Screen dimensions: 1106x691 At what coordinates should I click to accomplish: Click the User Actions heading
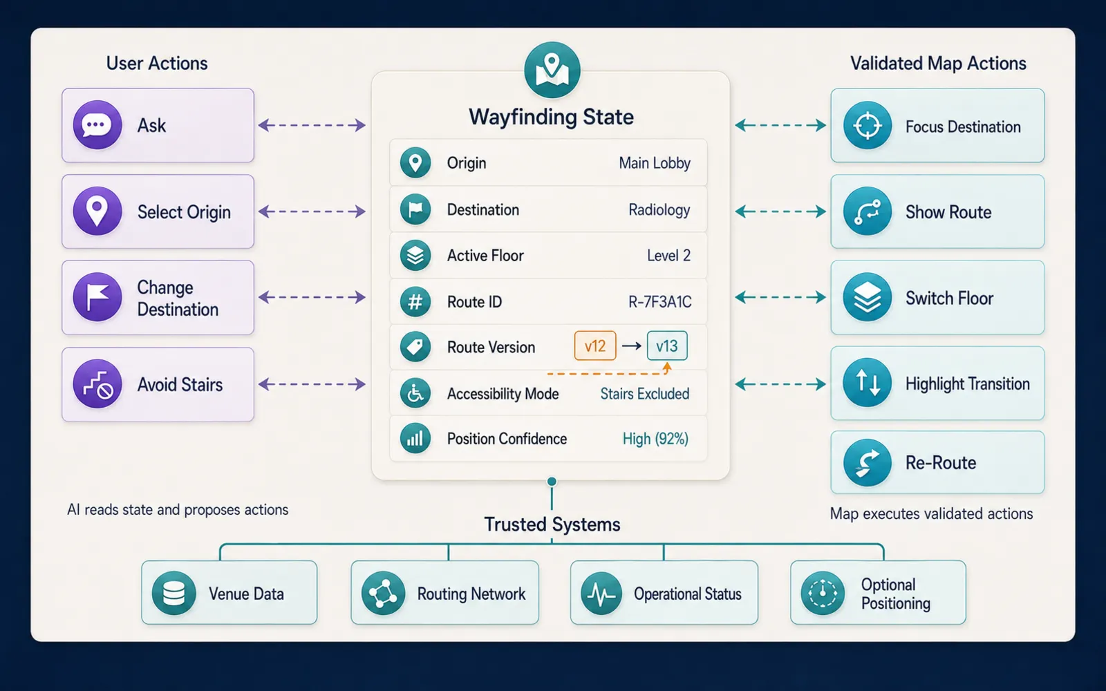[157, 63]
